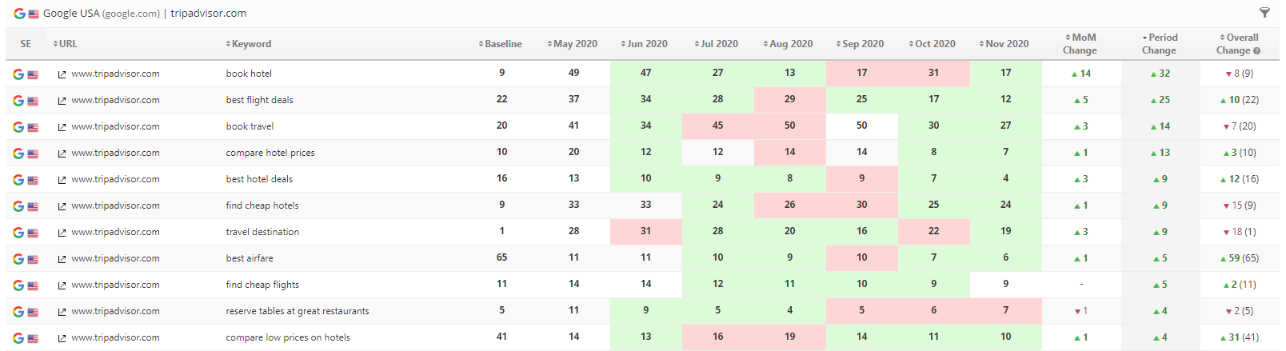Click external link icon for travel destination row

coord(62,233)
